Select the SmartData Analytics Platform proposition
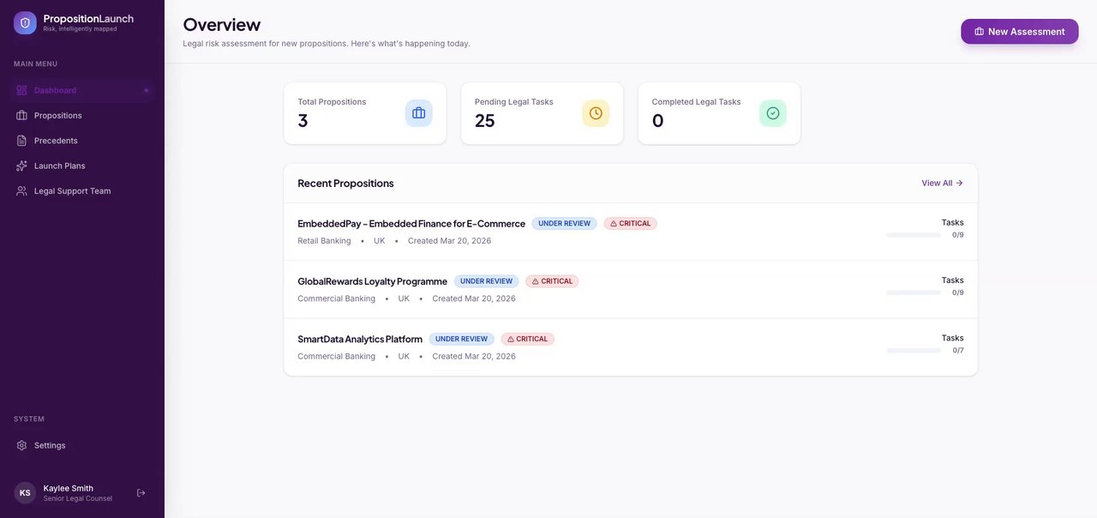Screen dimensions: 1097x518 [x=360, y=340]
